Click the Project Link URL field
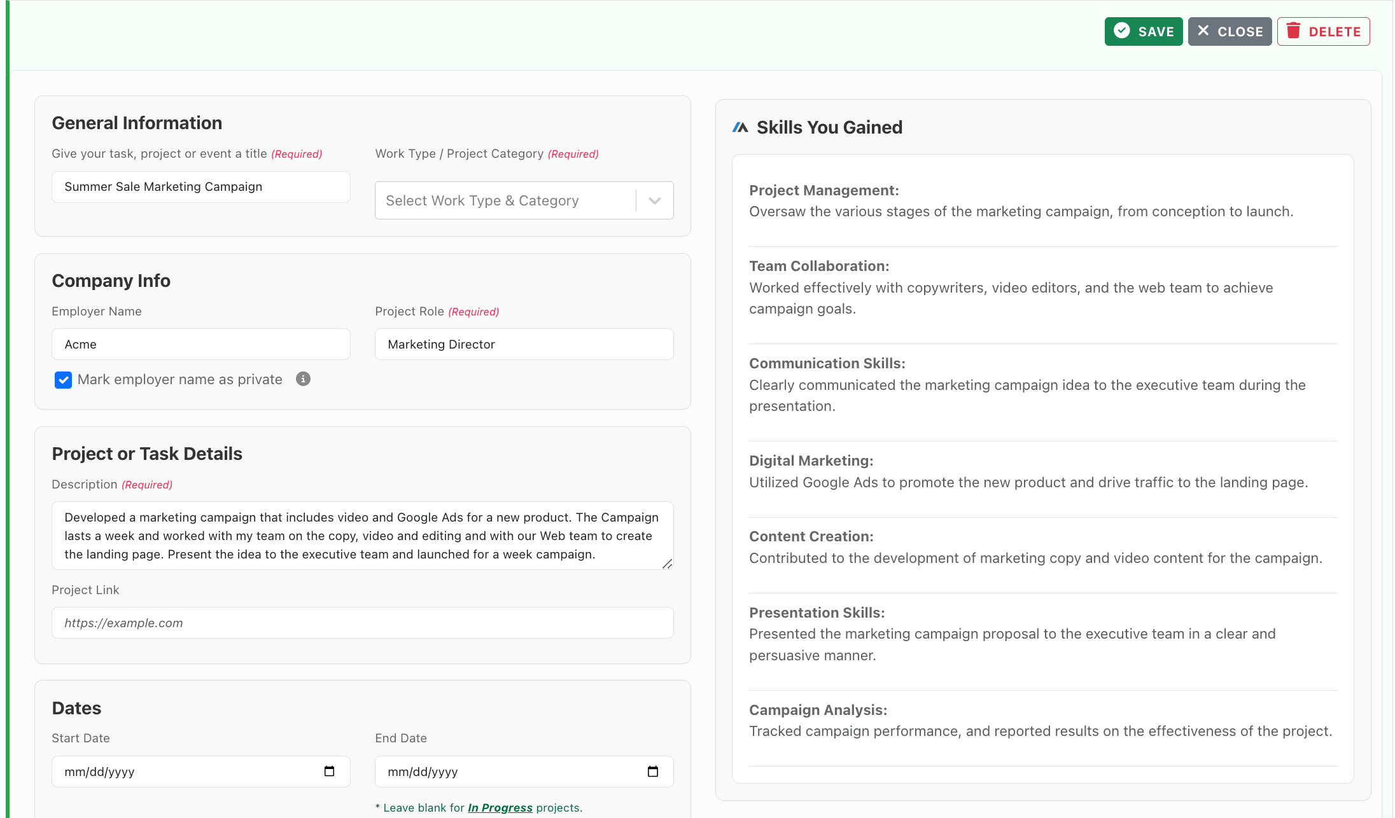 click(x=361, y=623)
